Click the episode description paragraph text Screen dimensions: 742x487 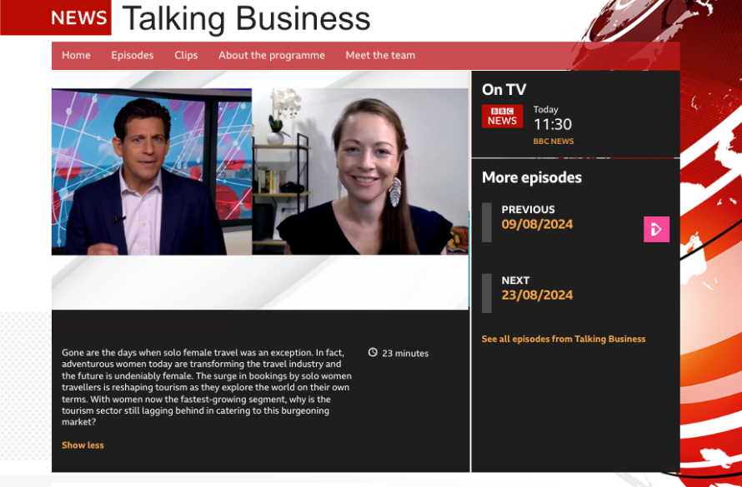pyautogui.click(x=206, y=387)
